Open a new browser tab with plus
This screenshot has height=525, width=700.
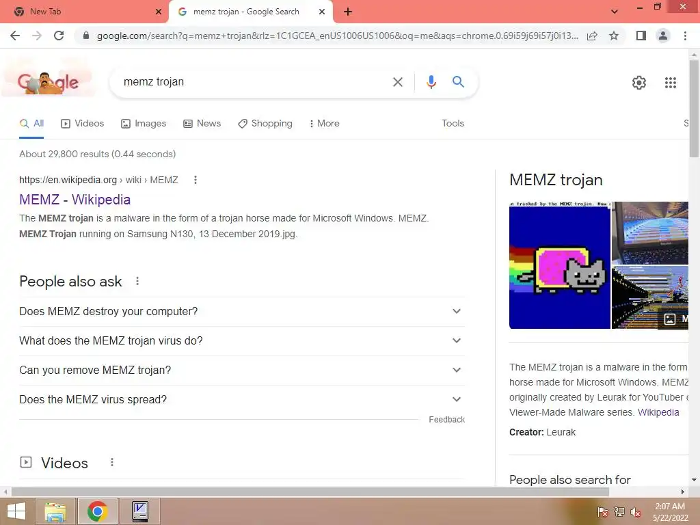(x=348, y=12)
